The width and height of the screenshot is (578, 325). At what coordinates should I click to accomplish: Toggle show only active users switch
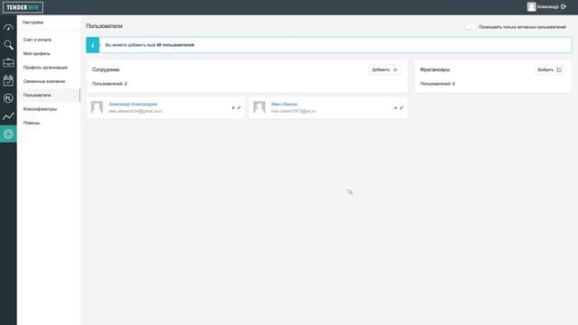click(469, 27)
